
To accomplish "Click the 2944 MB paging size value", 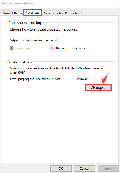I will (x=84, y=79).
